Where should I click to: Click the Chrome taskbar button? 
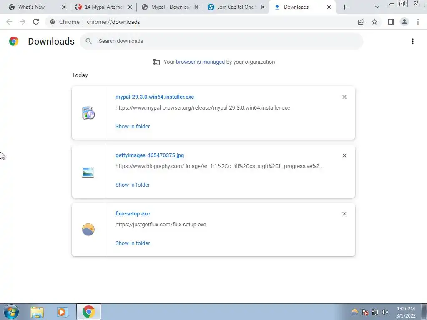[x=88, y=312]
